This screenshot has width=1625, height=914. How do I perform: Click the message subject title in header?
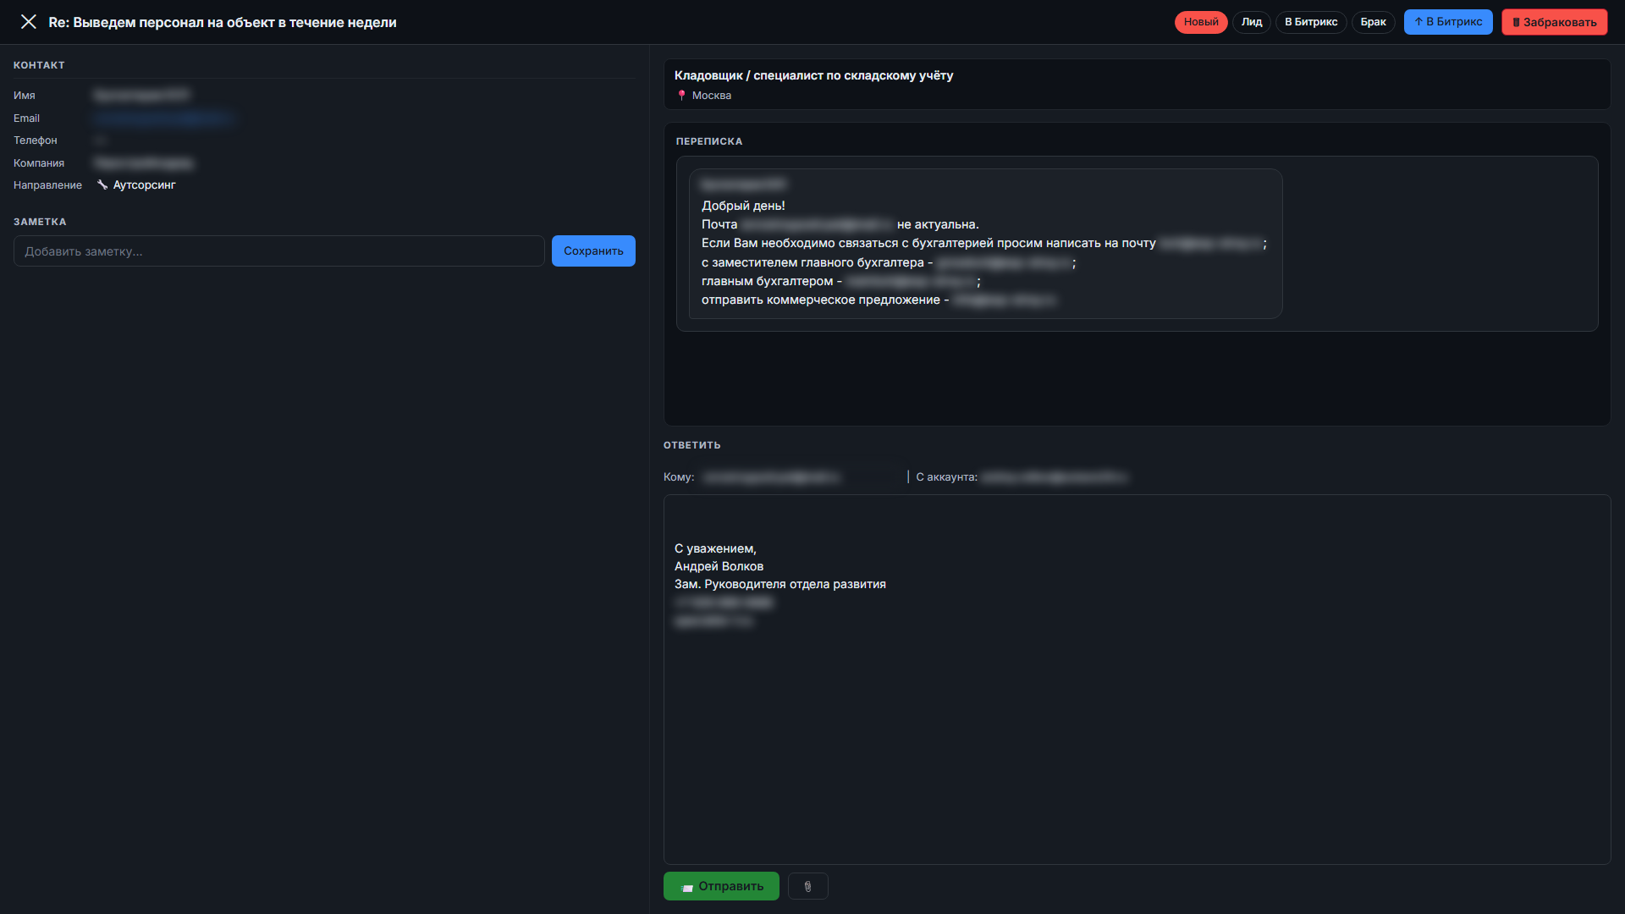coord(223,22)
